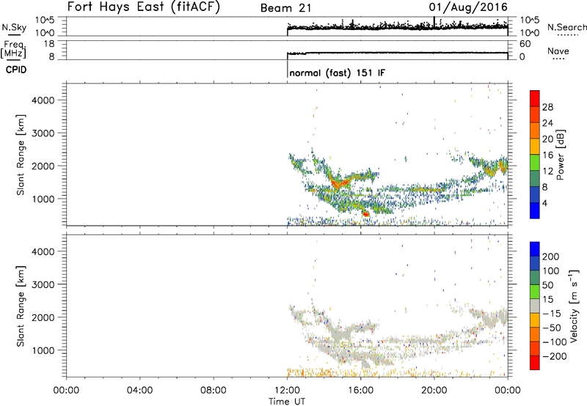Click the gray band of the velocity color bar
The height and width of the screenshot is (406, 587).
pos(535,306)
